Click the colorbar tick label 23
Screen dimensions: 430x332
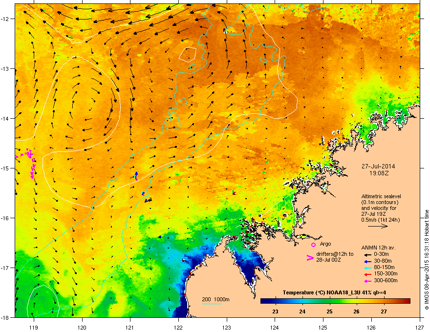pyautogui.click(x=275, y=311)
